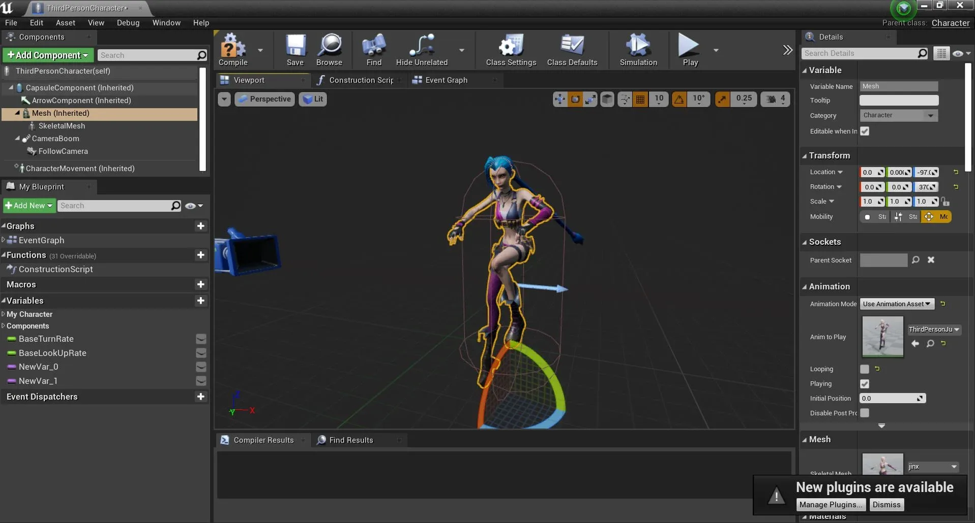
Task: Toggle rotation snapping
Action: 679,99
